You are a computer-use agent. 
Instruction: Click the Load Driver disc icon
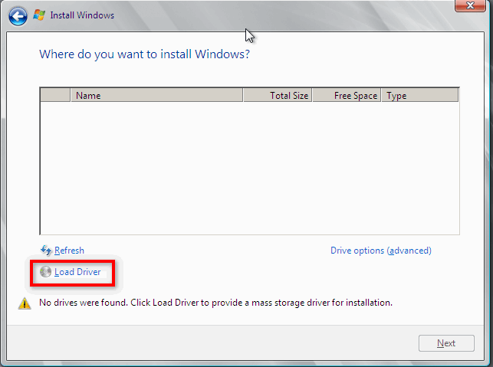coord(45,272)
